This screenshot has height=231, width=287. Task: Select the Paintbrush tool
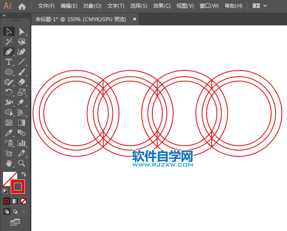(22, 72)
